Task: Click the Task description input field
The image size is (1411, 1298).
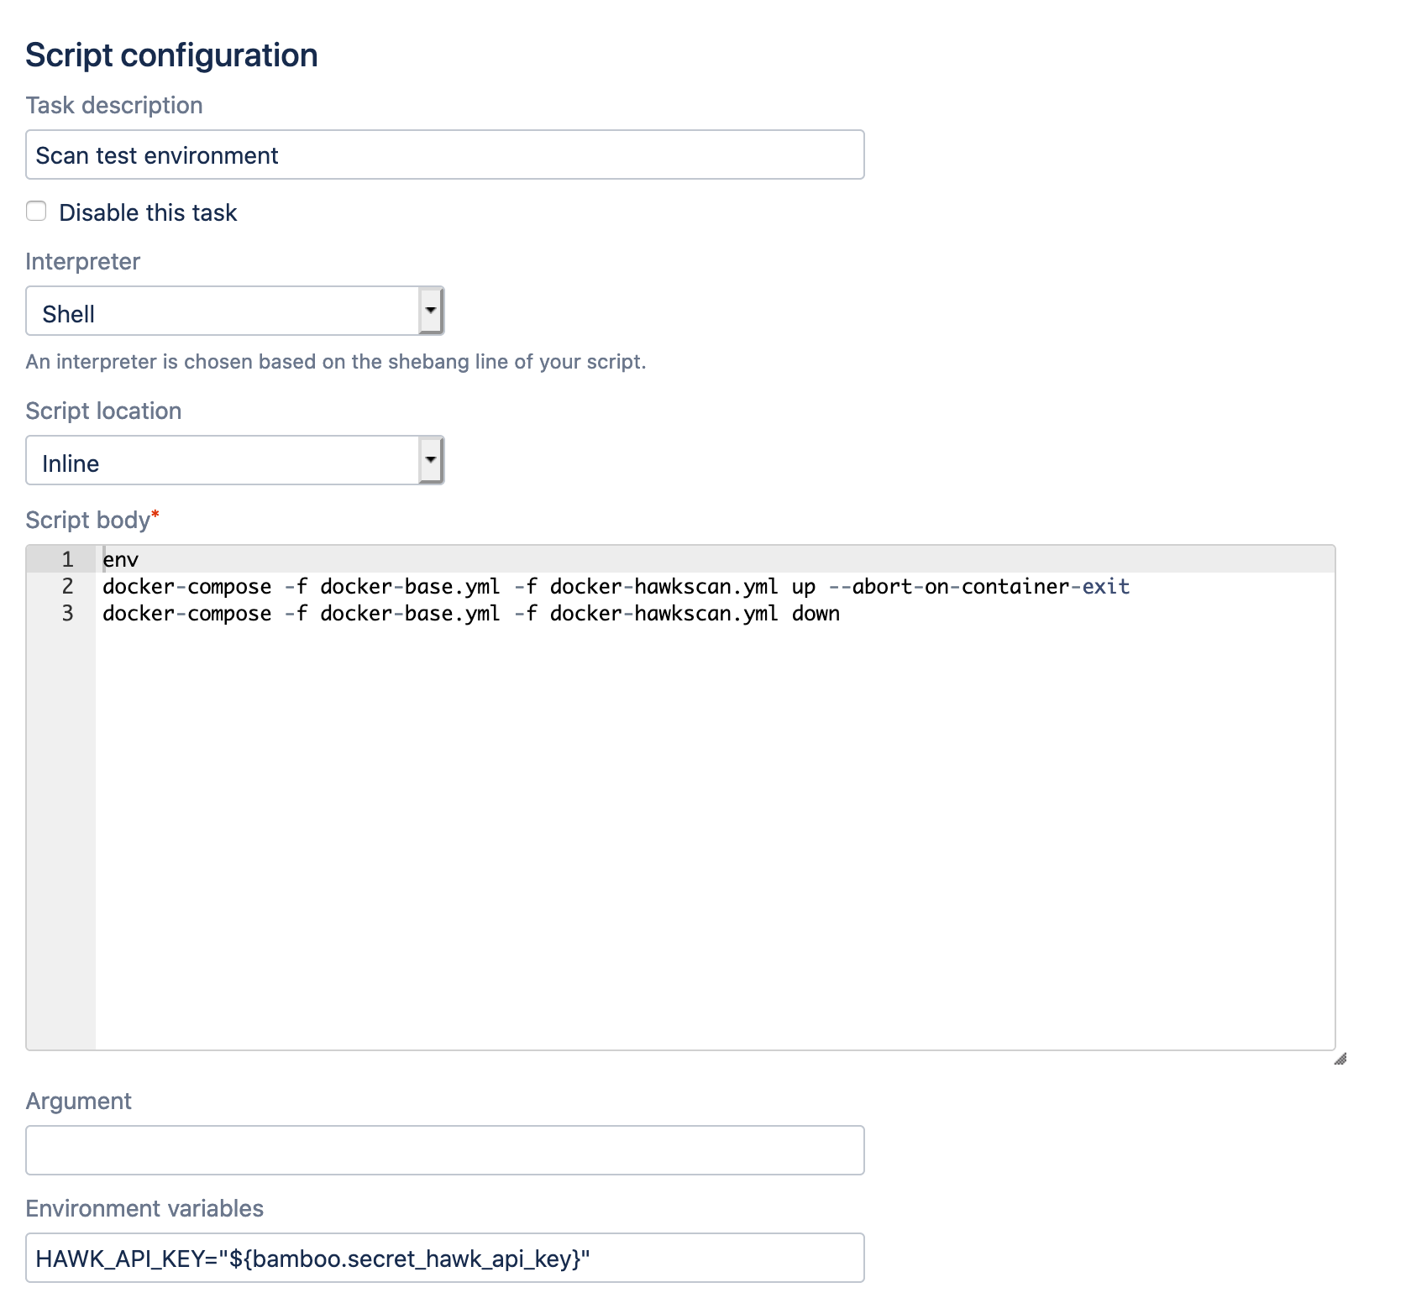Action: pyautogui.click(x=444, y=154)
